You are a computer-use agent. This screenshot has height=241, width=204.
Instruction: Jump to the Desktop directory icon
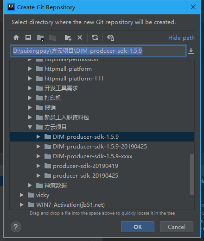click(x=28, y=37)
